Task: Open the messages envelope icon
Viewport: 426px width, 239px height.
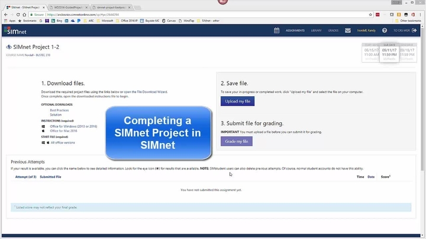Action: pyautogui.click(x=348, y=31)
